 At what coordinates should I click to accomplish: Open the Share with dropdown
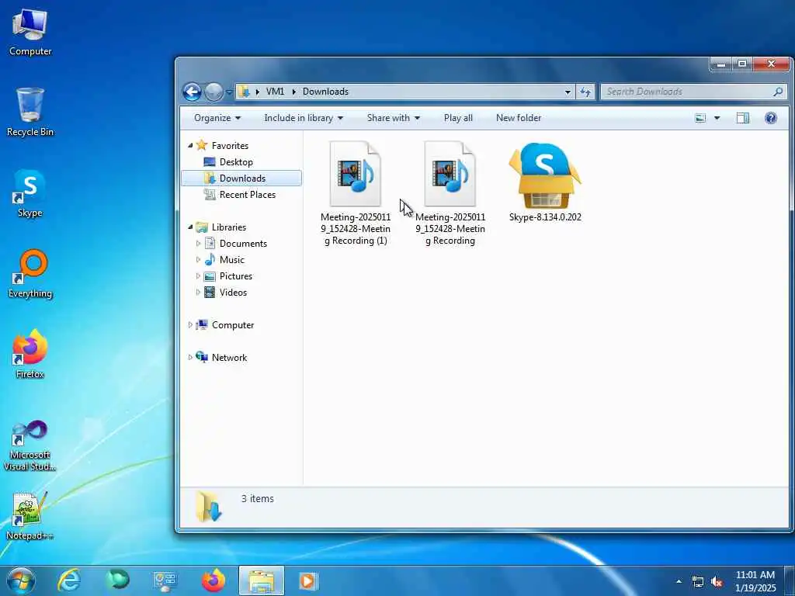tap(394, 118)
